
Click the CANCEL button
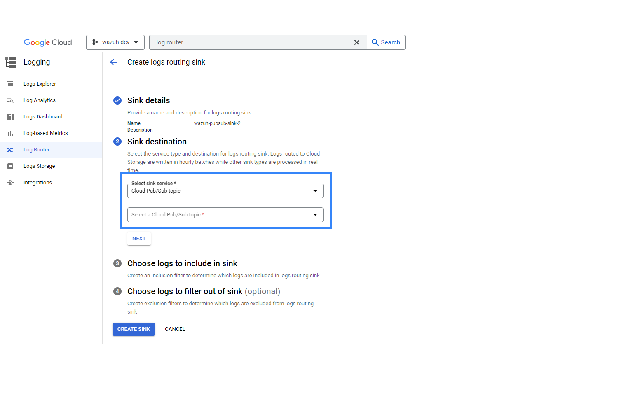[x=175, y=329]
